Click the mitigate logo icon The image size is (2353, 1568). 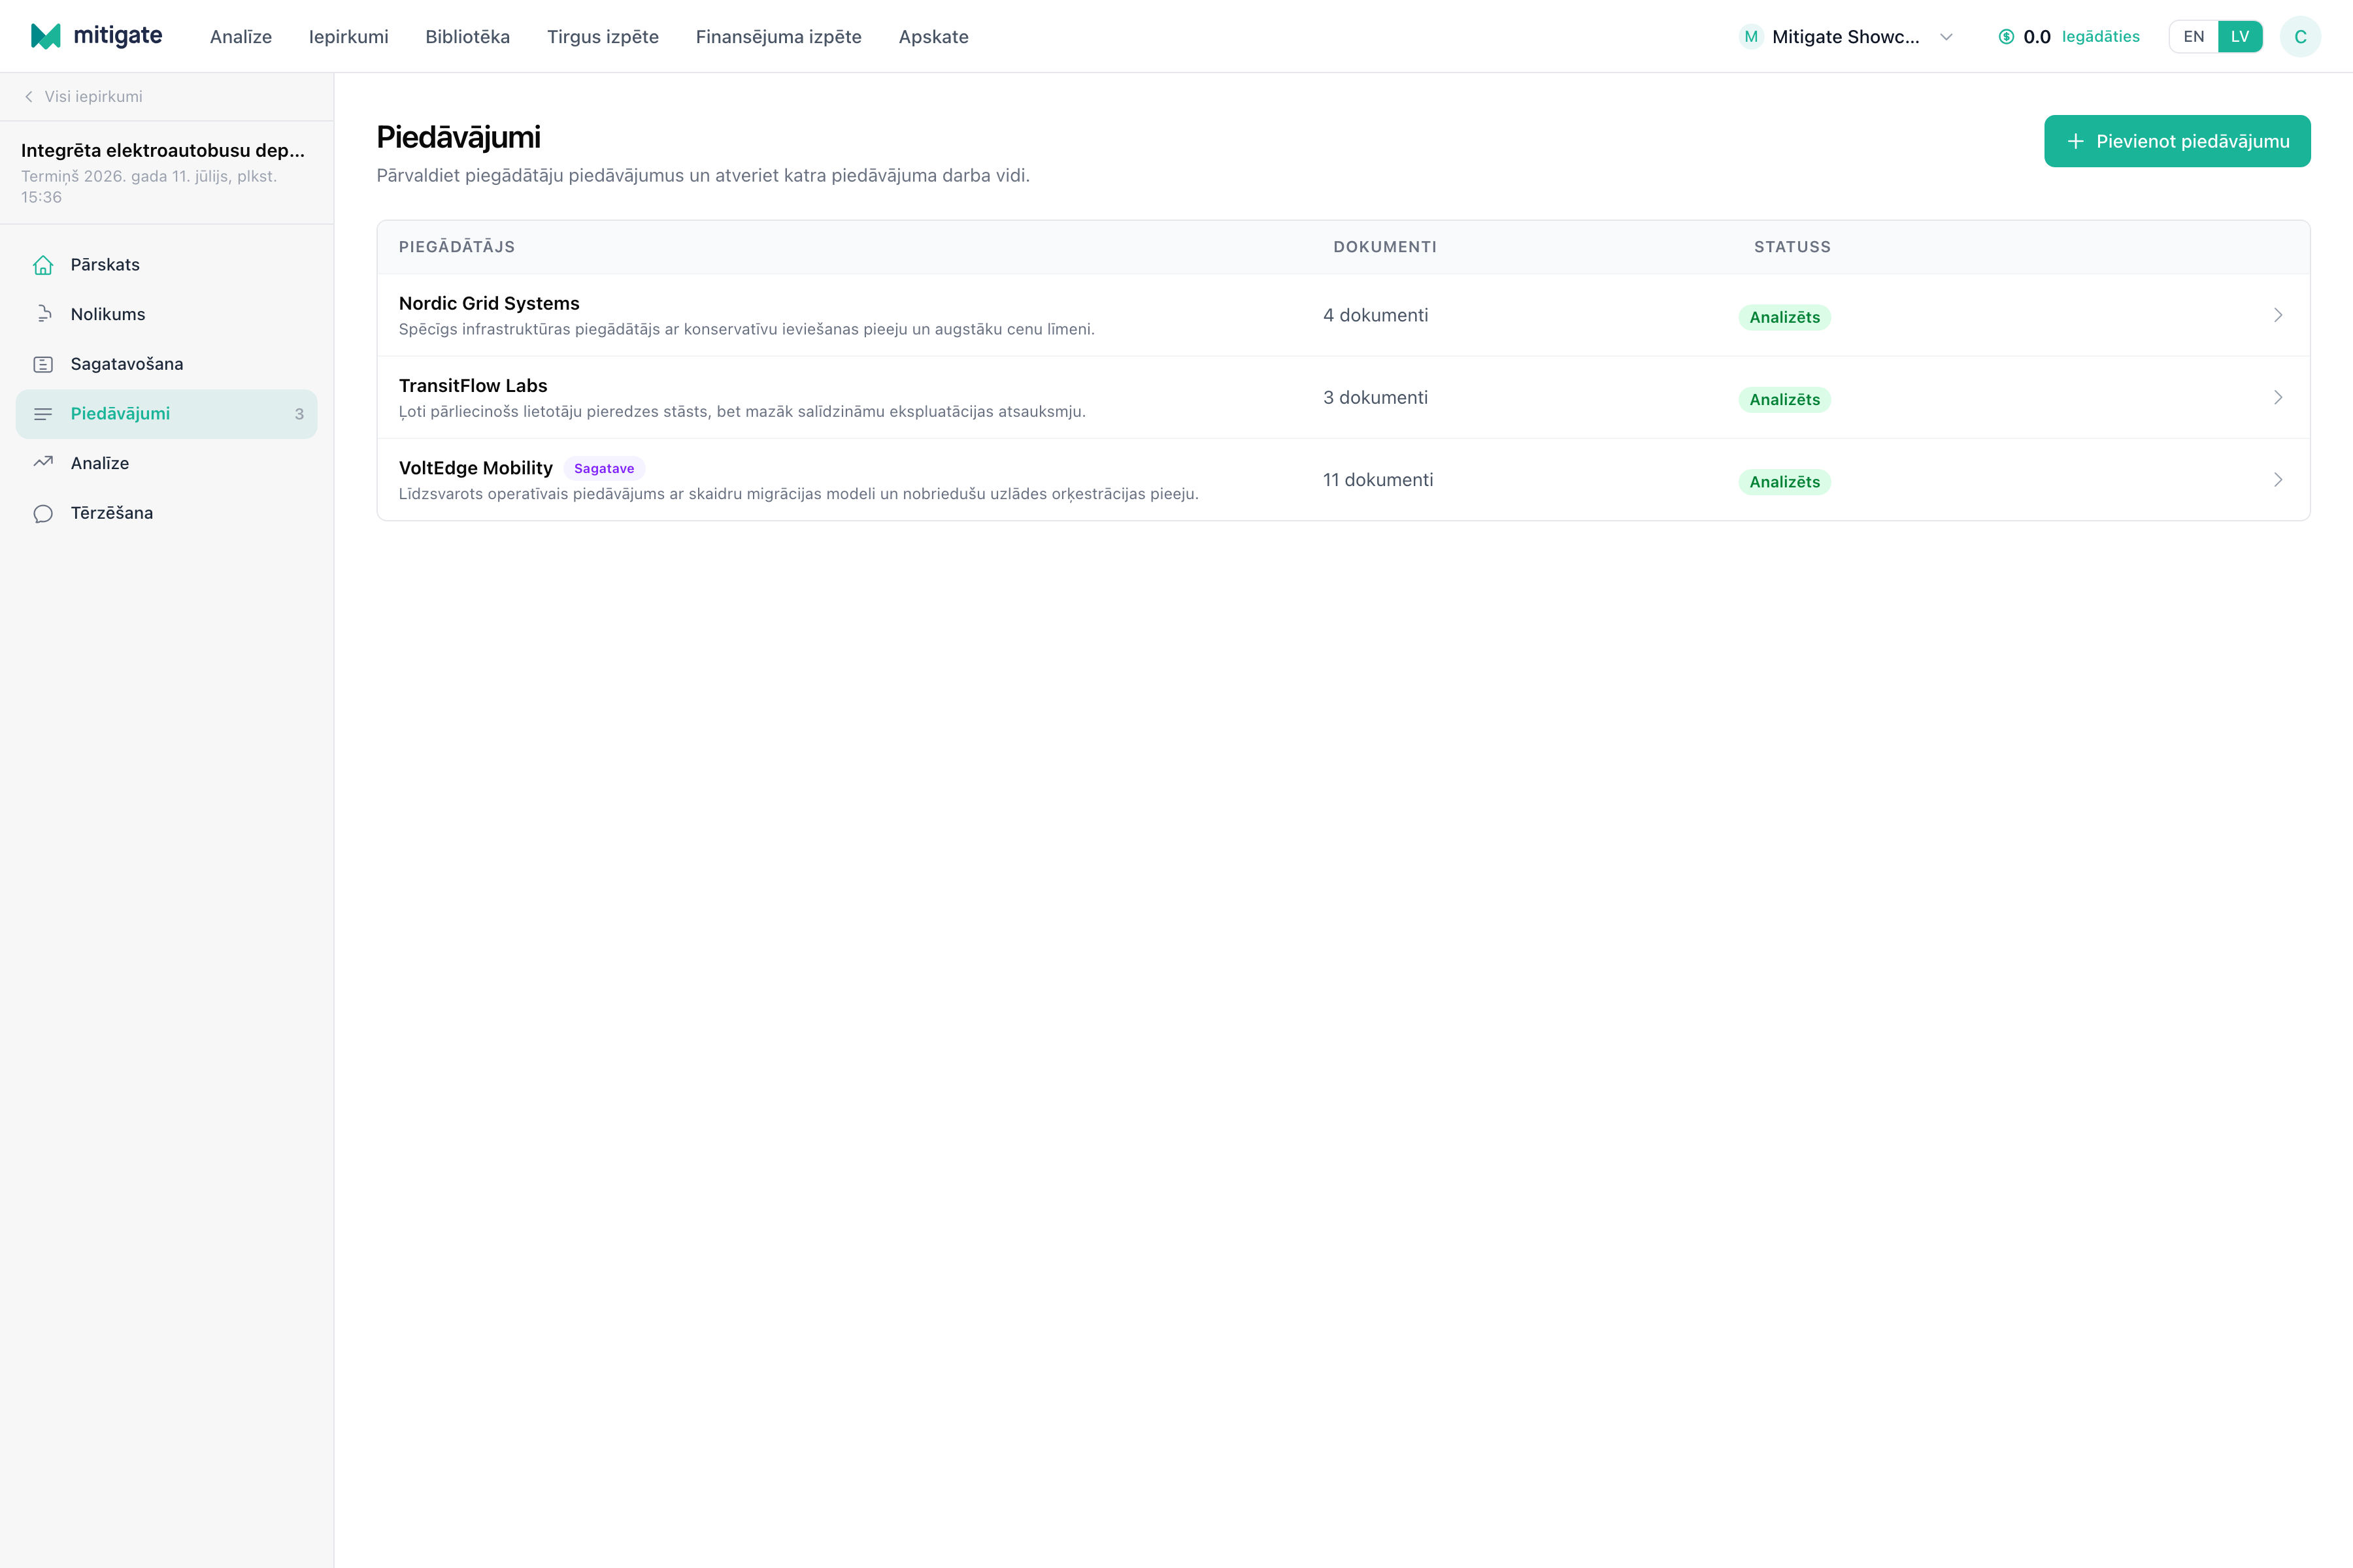click(x=46, y=36)
